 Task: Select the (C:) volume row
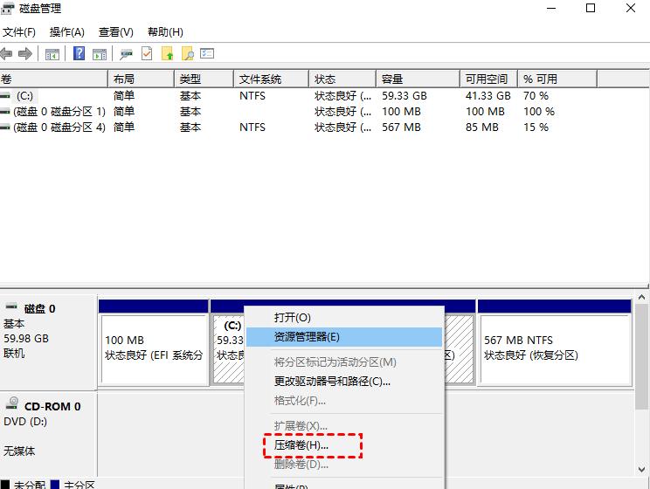click(x=299, y=96)
